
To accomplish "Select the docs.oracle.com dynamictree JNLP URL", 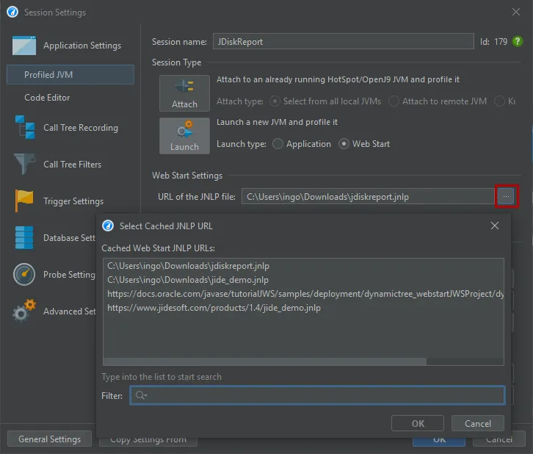I will 303,294.
